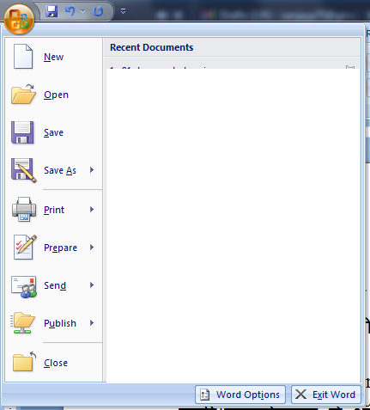The image size is (370, 410).
Task: Expand the Publish submenu arrow
Action: [x=92, y=323]
